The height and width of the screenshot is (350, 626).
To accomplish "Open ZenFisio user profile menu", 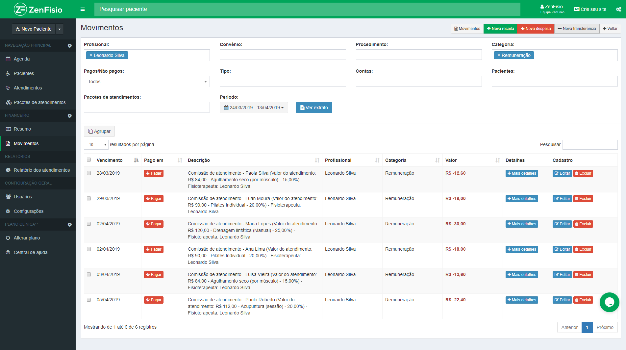I will coord(552,9).
